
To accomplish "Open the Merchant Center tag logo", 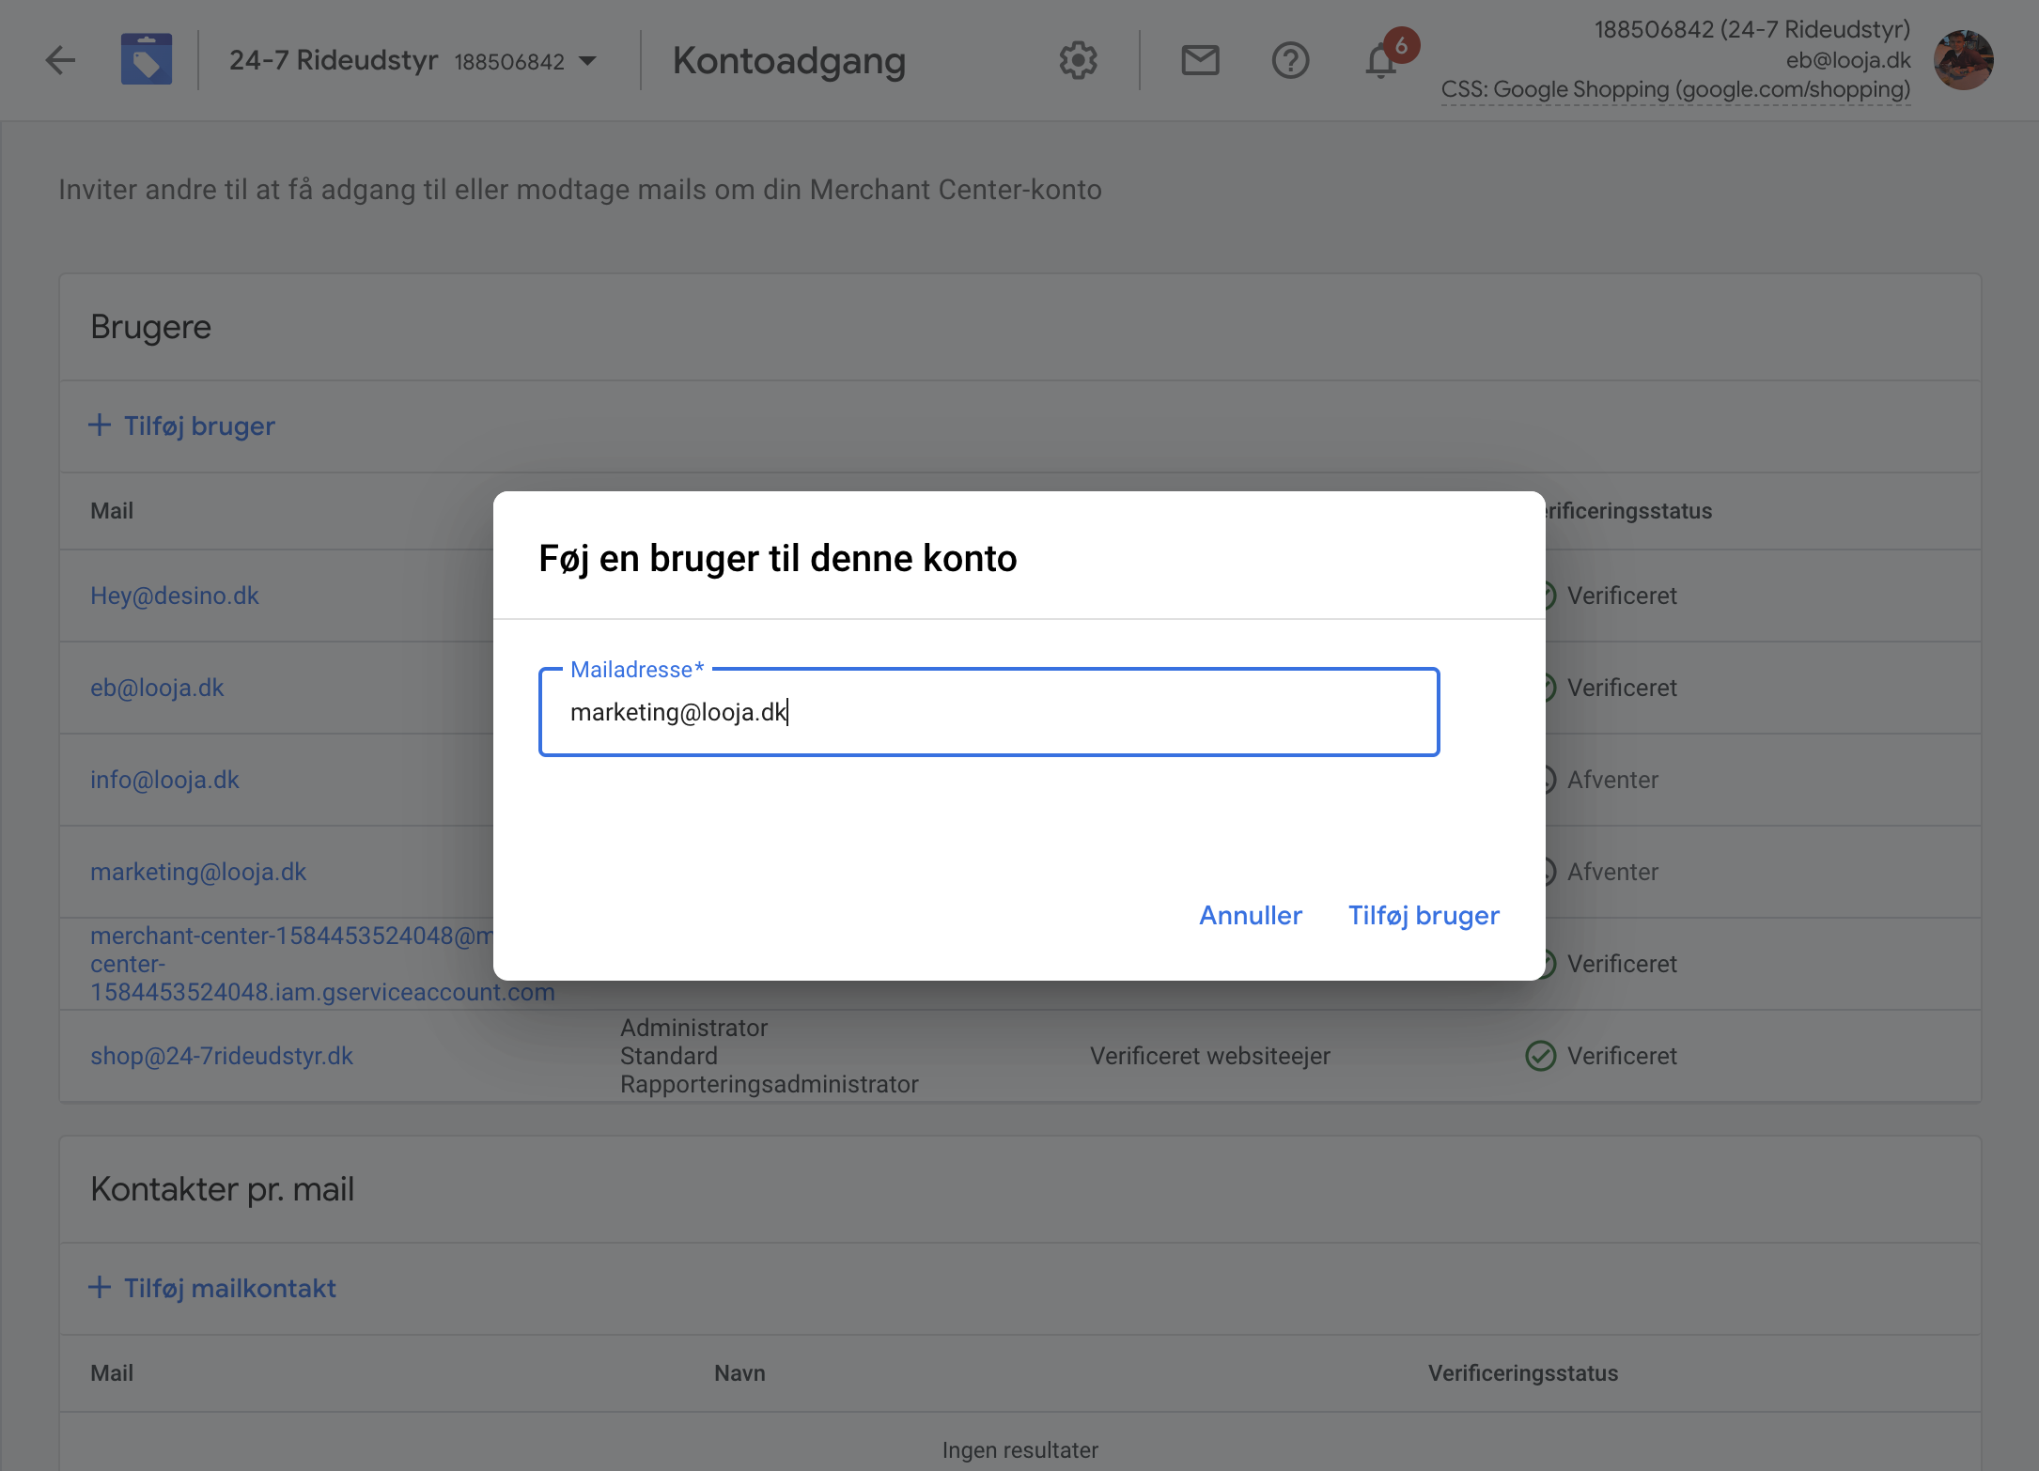I will point(147,59).
